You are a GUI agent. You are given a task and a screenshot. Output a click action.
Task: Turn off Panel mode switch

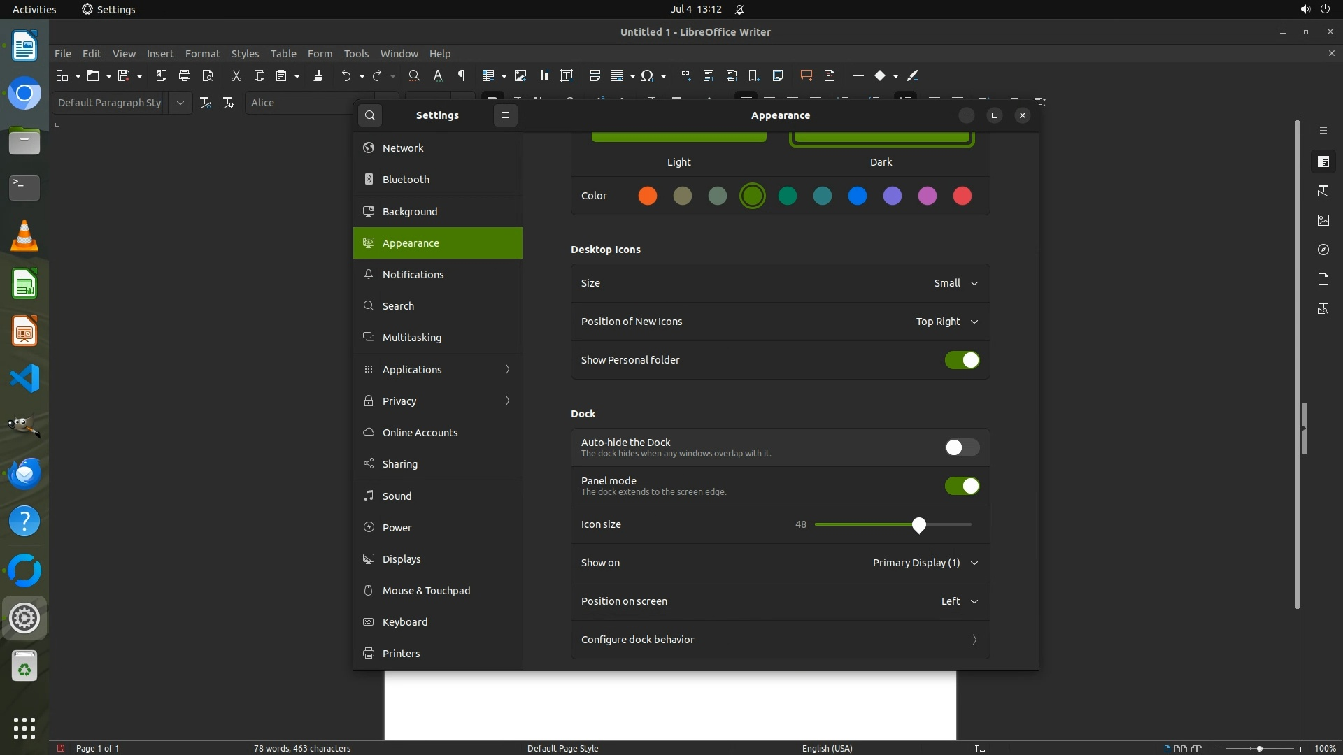click(x=962, y=486)
